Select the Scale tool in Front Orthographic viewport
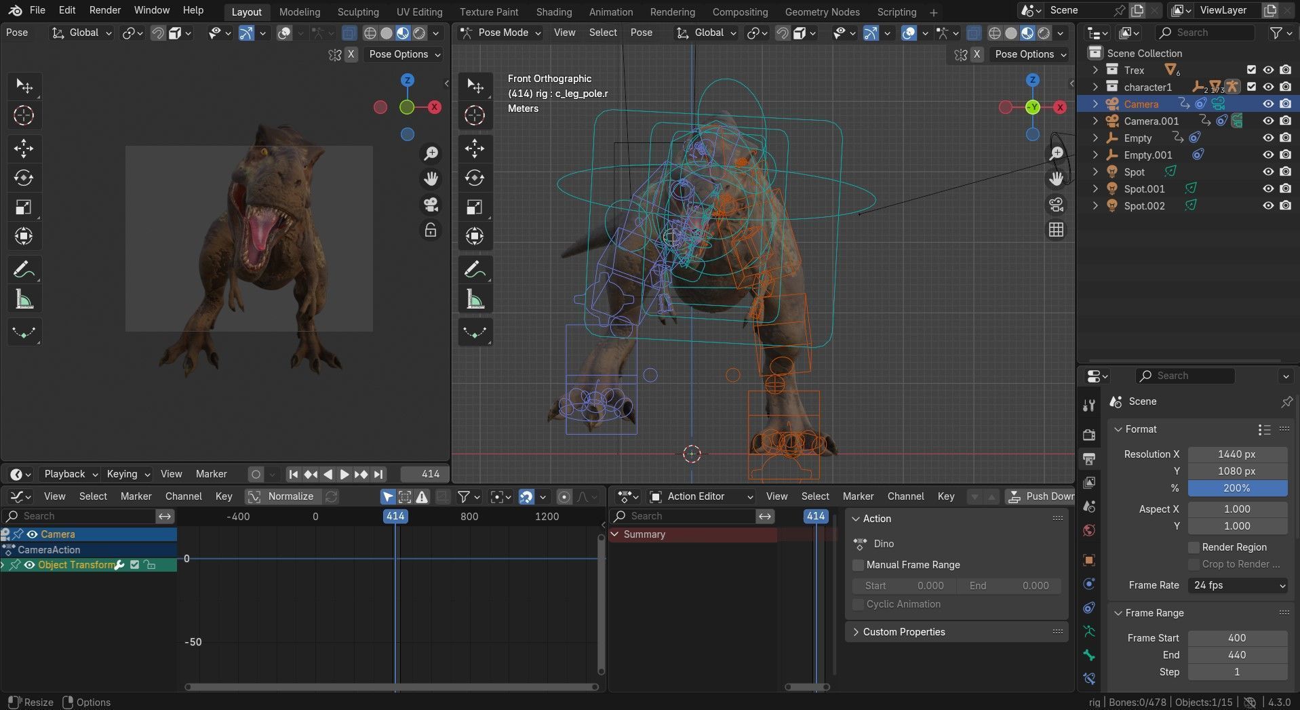1300x710 pixels. pyautogui.click(x=475, y=207)
